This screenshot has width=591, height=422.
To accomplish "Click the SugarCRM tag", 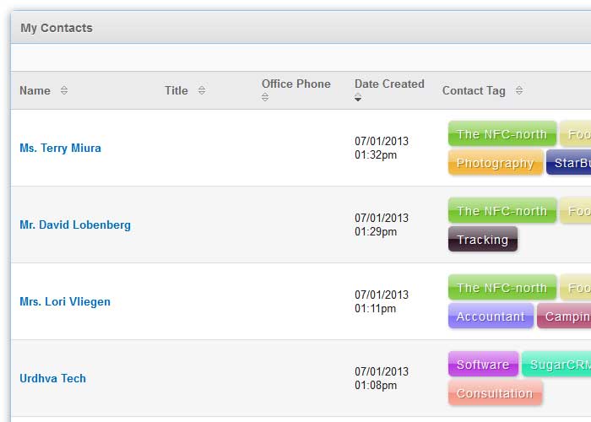I will (x=556, y=365).
